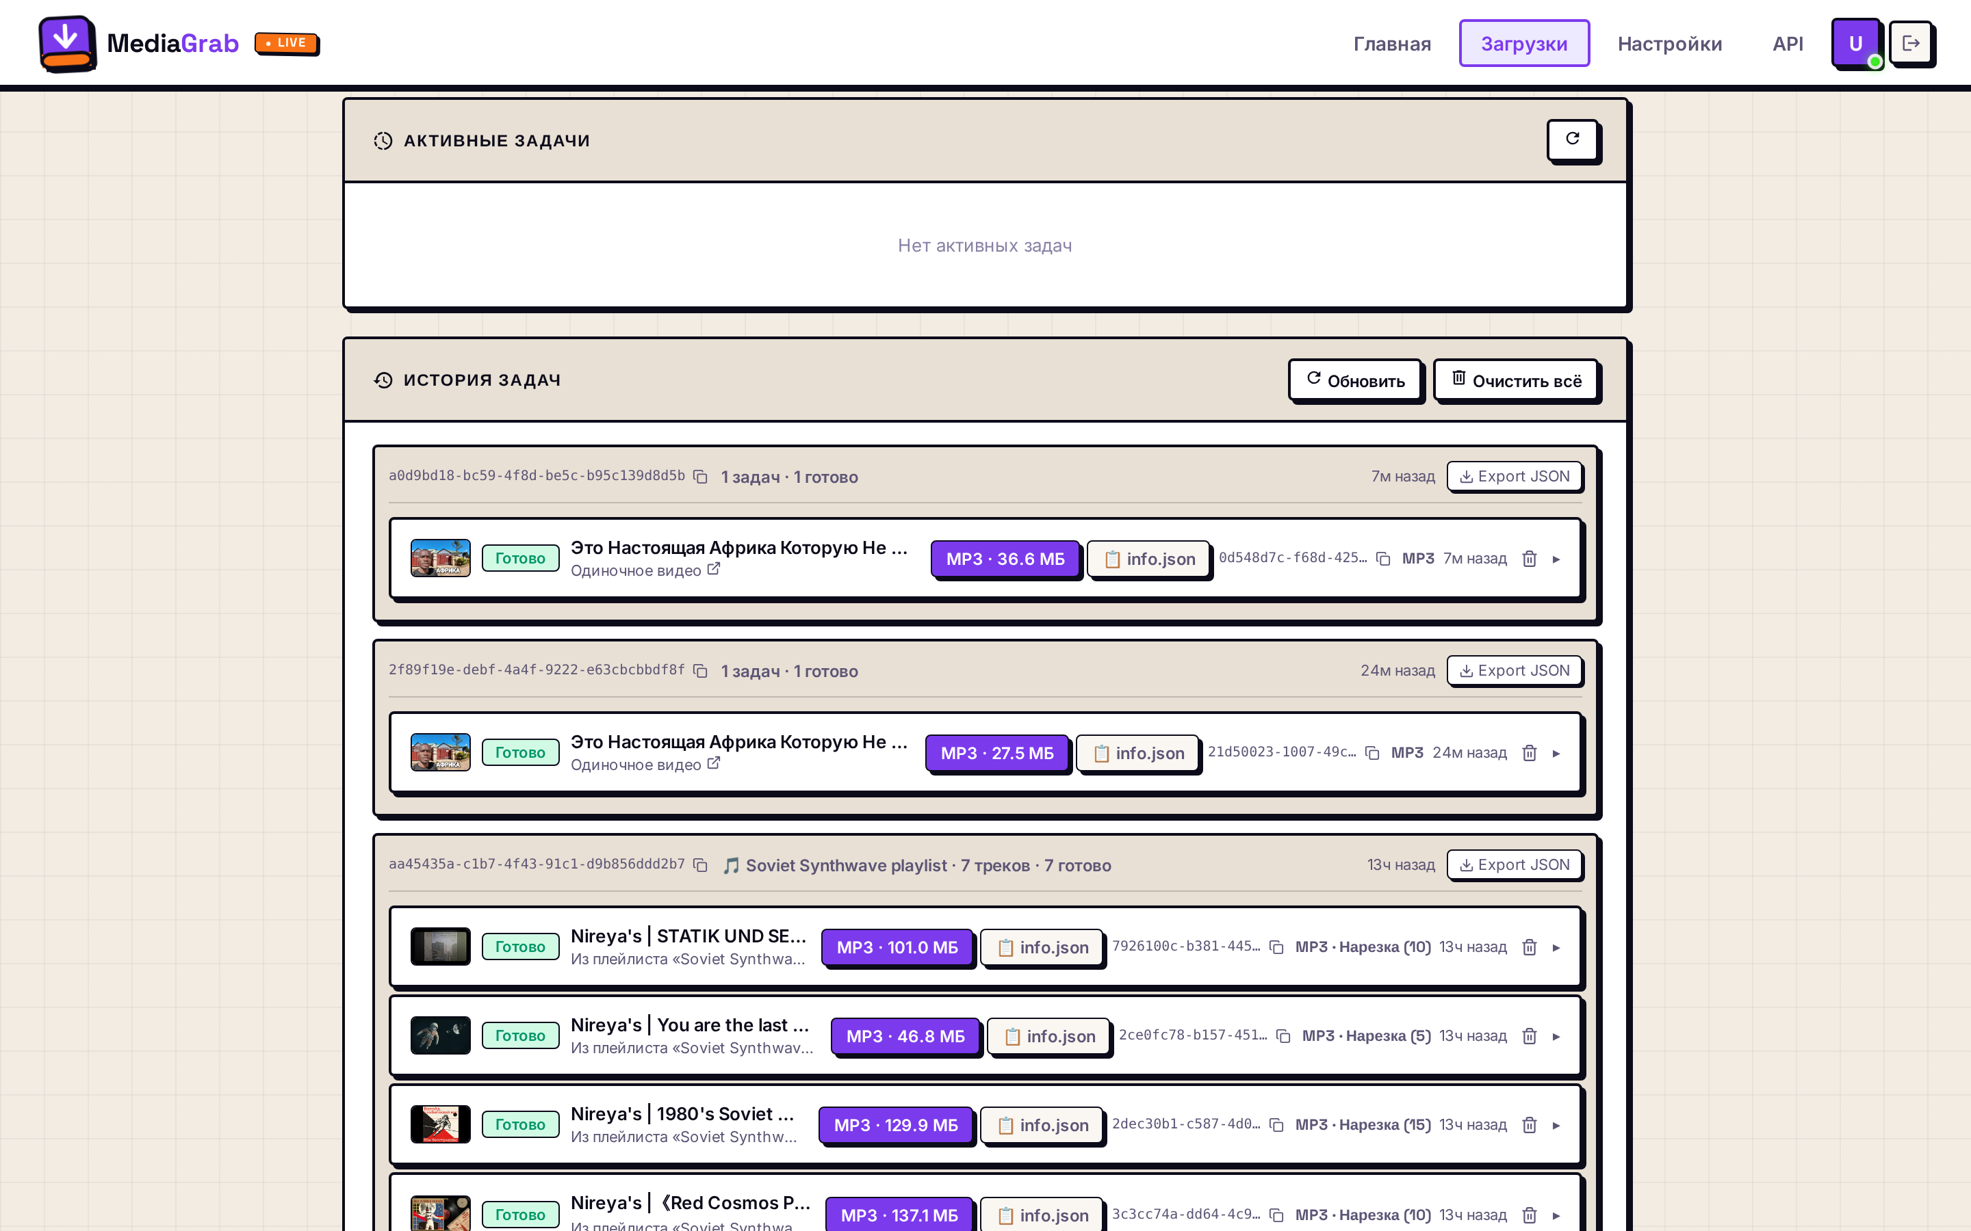Export JSON for Soviet Synthwave playlist
Viewport: 1971px width, 1231px height.
[1515, 864]
